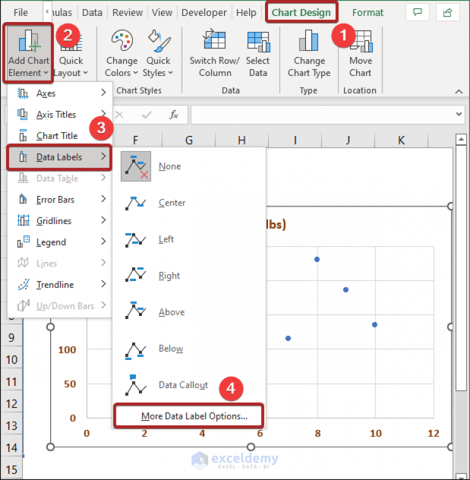Screen dimensions: 470x480
Task: Choose the Center label option text
Action: click(x=172, y=203)
